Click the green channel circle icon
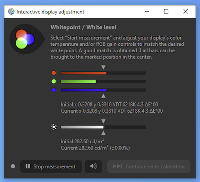 pyautogui.click(x=54, y=82)
